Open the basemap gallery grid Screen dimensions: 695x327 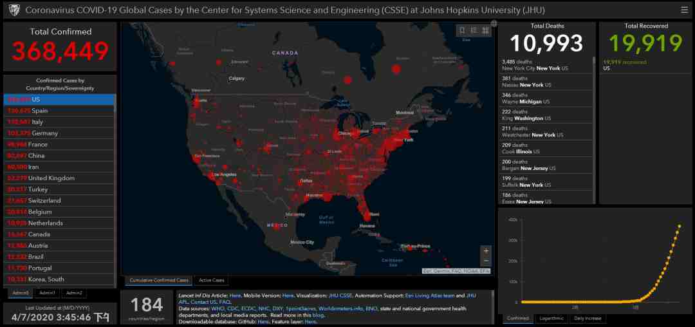click(485, 30)
